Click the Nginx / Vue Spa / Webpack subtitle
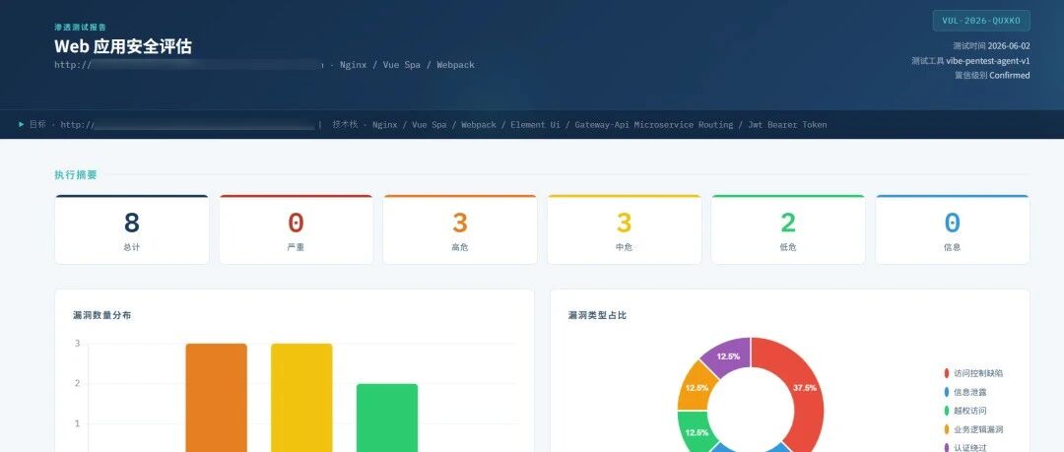The width and height of the screenshot is (1064, 452). pos(407,65)
